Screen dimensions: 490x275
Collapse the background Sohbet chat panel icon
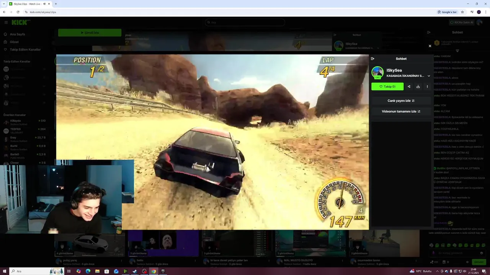pyautogui.click(x=429, y=32)
